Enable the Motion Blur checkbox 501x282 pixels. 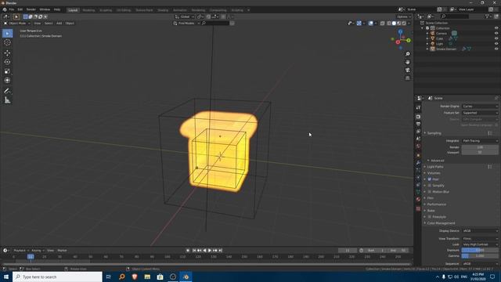[430, 192]
